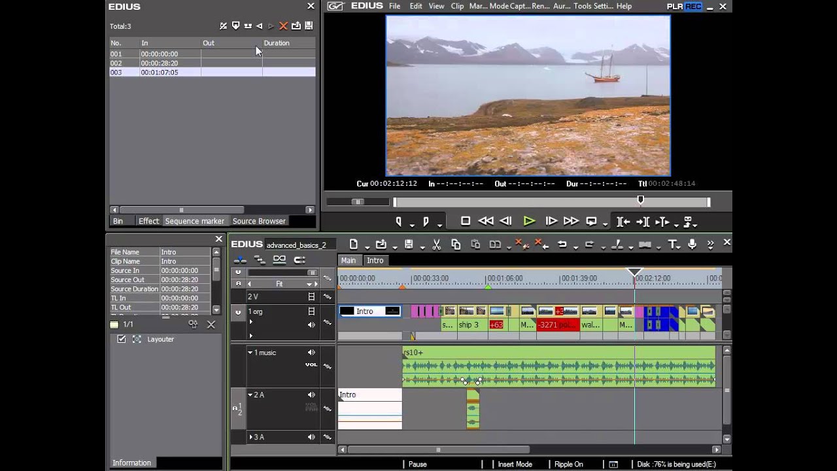This screenshot has height=471, width=837.
Task: Open the new sequence dropdown arrow
Action: (367, 247)
